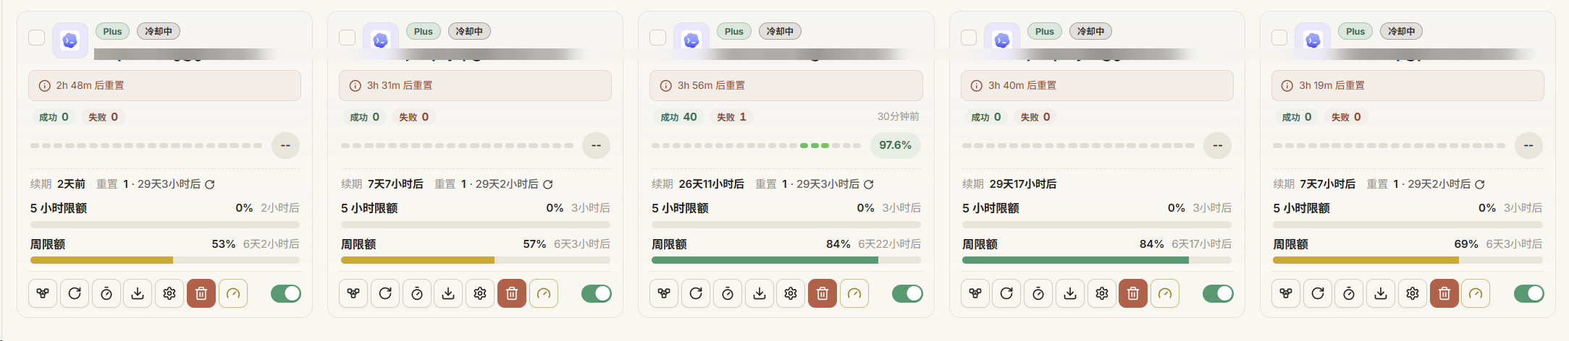Refresh the reset time beside 续期 26天11小时后
Image resolution: width=1569 pixels, height=341 pixels.
coord(869,184)
